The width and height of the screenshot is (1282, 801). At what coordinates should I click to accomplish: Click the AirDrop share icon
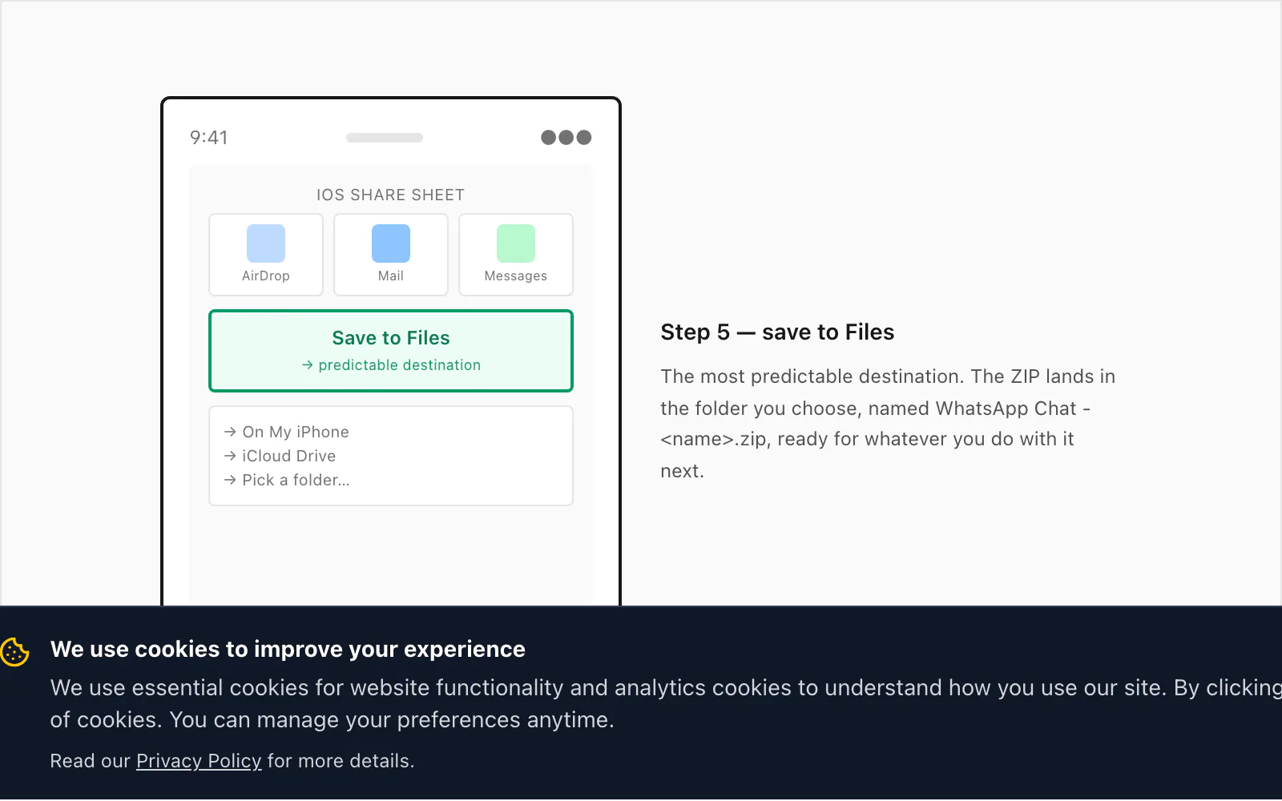266,244
